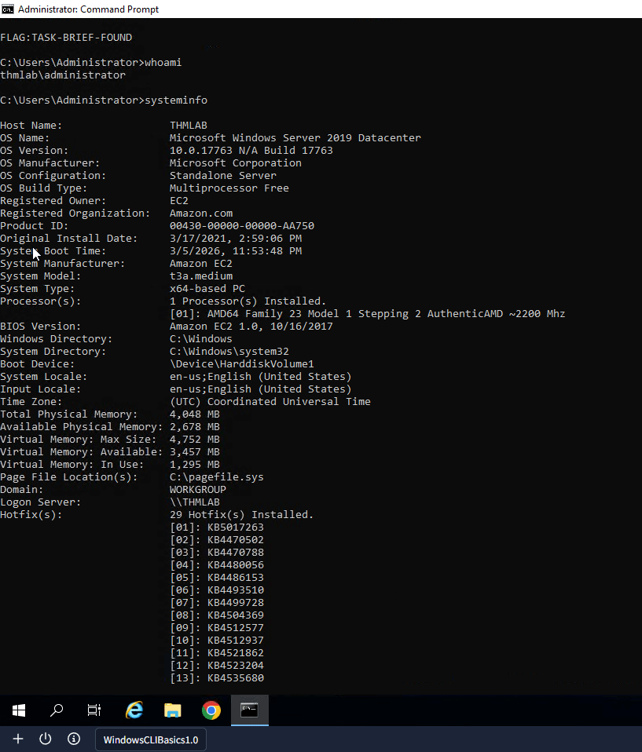Open the Command Prompt title bar system icon
Image resolution: width=642 pixels, height=752 pixels.
point(8,9)
